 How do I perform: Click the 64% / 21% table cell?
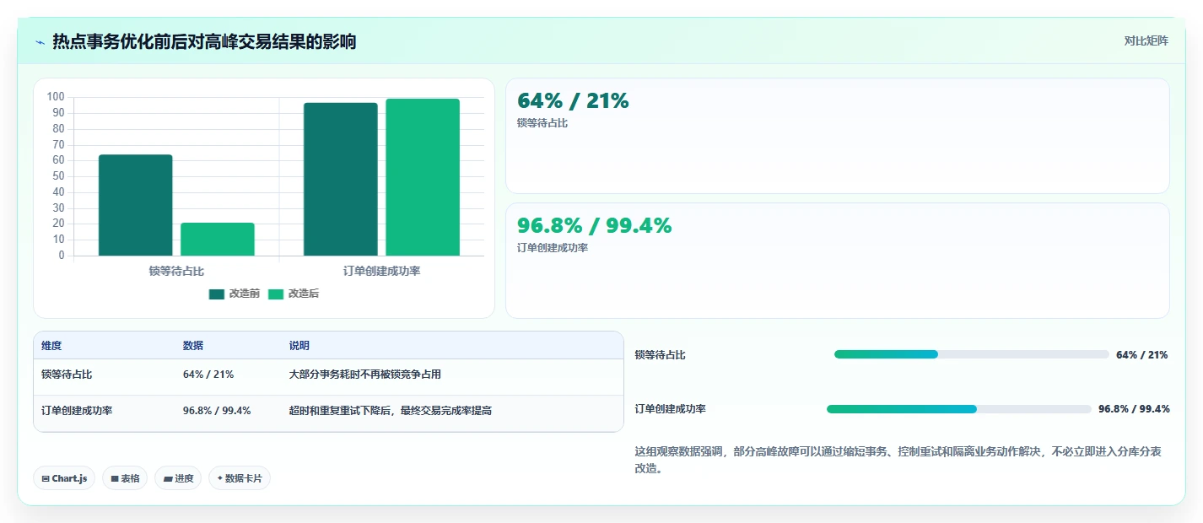208,375
